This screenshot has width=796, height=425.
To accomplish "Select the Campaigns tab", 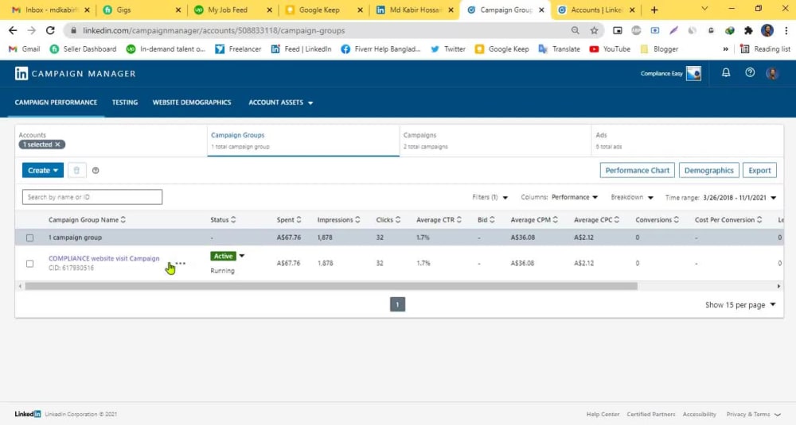I will [x=495, y=141].
